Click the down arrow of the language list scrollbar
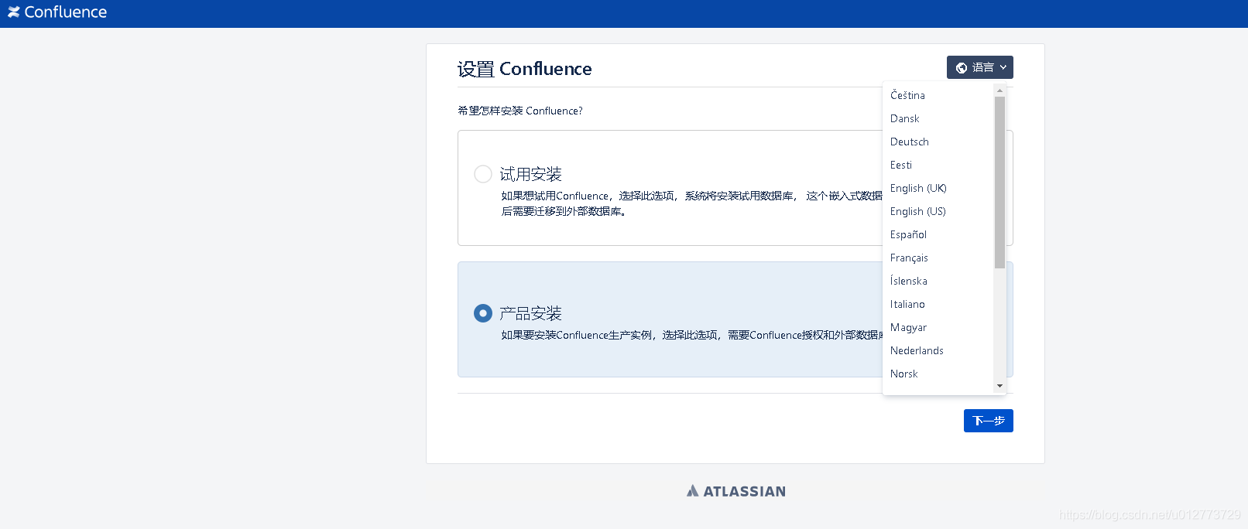Viewport: 1248px width, 529px height. pyautogui.click(x=999, y=385)
